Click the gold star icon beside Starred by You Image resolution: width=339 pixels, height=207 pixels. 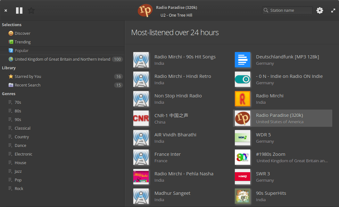pyautogui.click(x=11, y=76)
